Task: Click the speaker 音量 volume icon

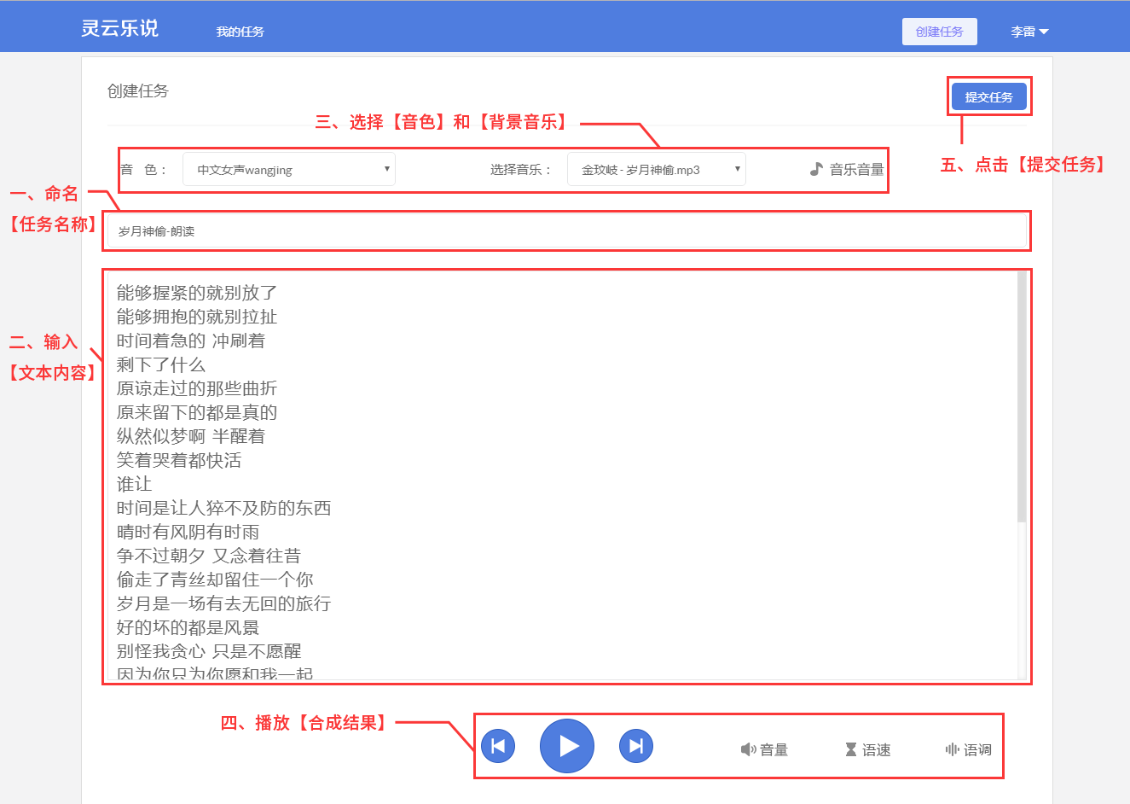Action: click(x=748, y=749)
